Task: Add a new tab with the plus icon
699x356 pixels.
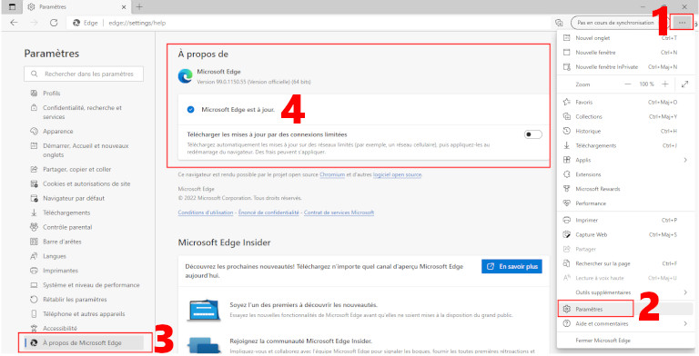Action: click(139, 6)
